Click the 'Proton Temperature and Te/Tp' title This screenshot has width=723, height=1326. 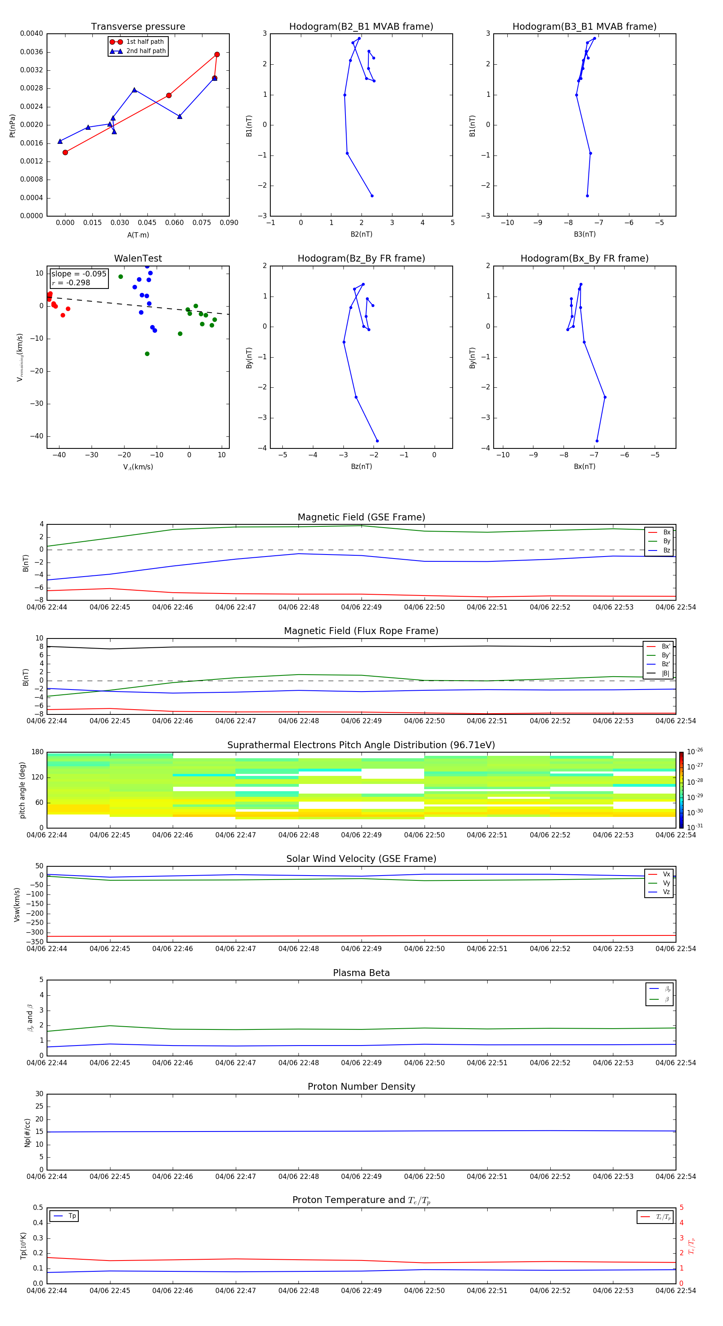[x=361, y=1200]
